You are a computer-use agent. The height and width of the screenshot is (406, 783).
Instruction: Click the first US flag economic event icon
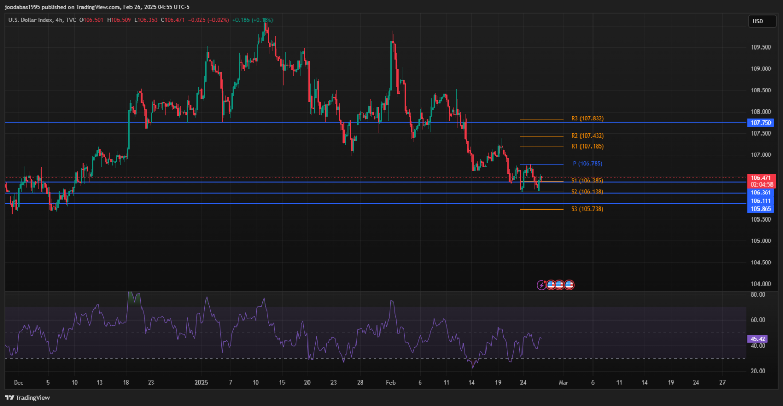[x=551, y=285]
